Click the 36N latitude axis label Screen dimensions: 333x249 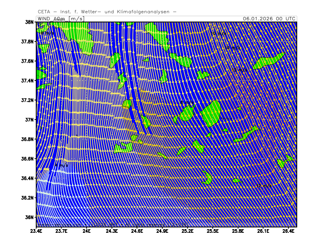tap(29, 217)
